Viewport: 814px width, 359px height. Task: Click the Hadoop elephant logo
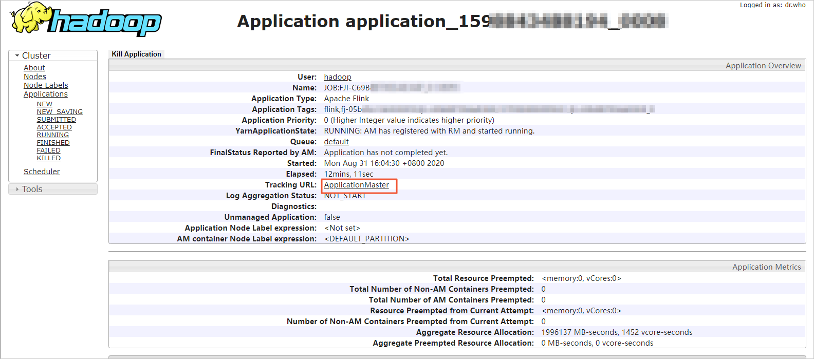86,19
